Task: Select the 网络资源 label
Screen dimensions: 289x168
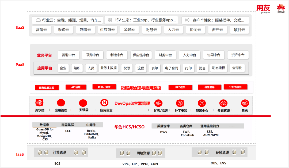Action: [x=143, y=153]
